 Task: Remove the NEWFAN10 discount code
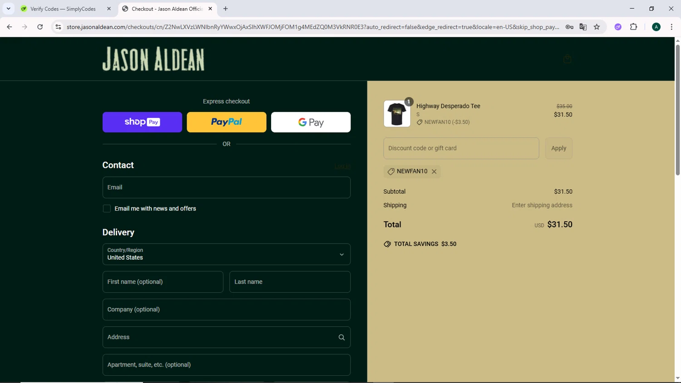(434, 172)
